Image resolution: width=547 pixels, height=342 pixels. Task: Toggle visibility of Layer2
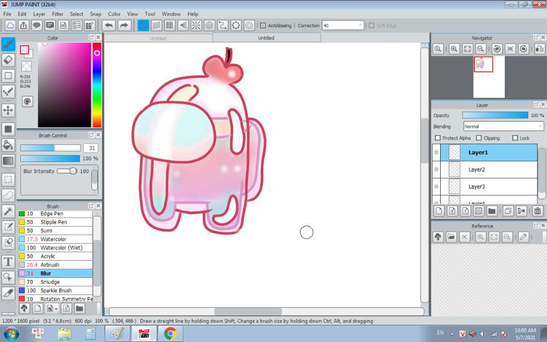tap(436, 169)
